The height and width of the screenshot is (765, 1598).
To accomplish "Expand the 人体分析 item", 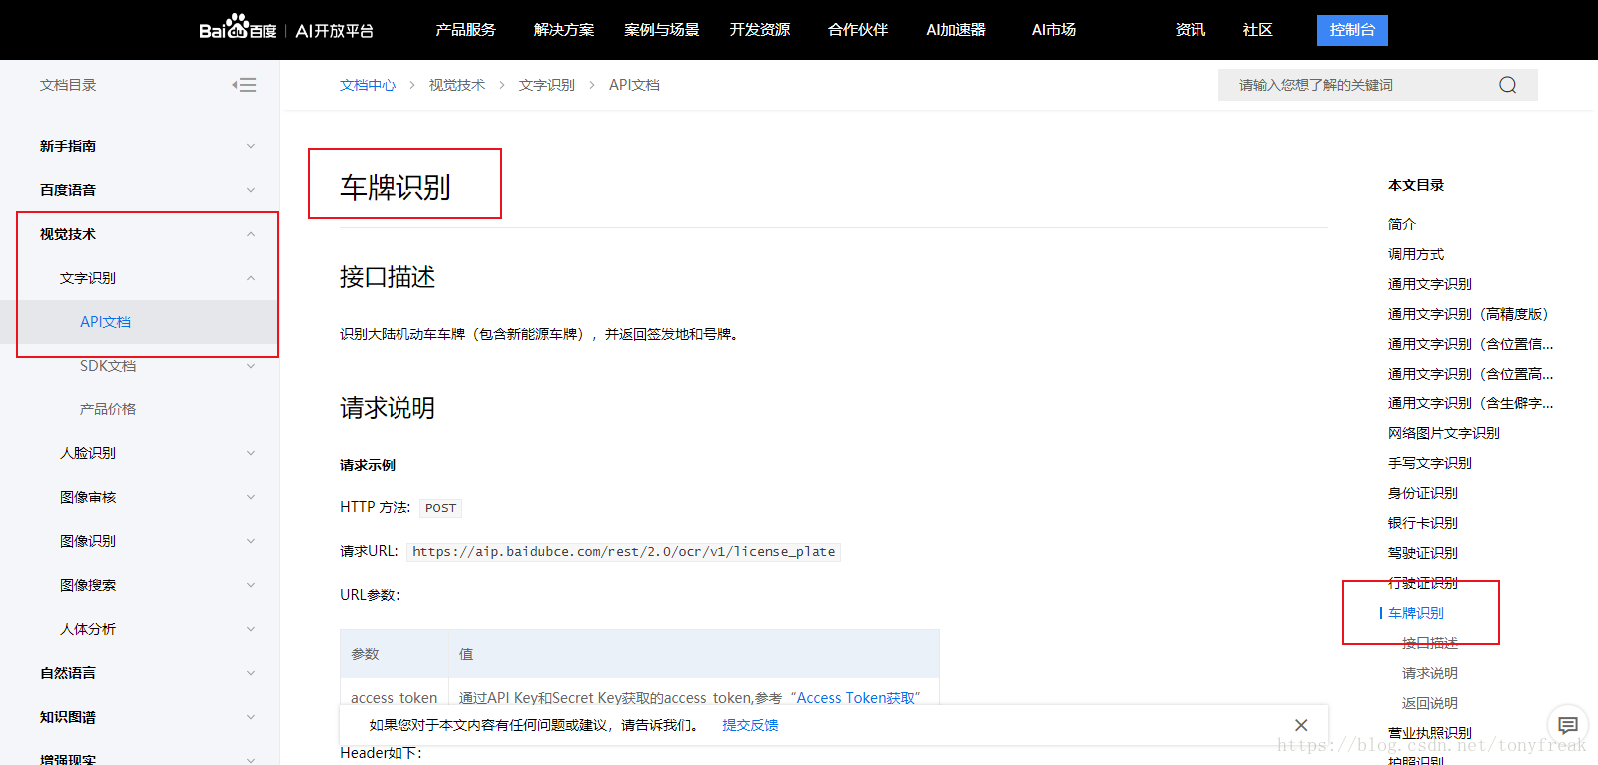I will click(251, 629).
